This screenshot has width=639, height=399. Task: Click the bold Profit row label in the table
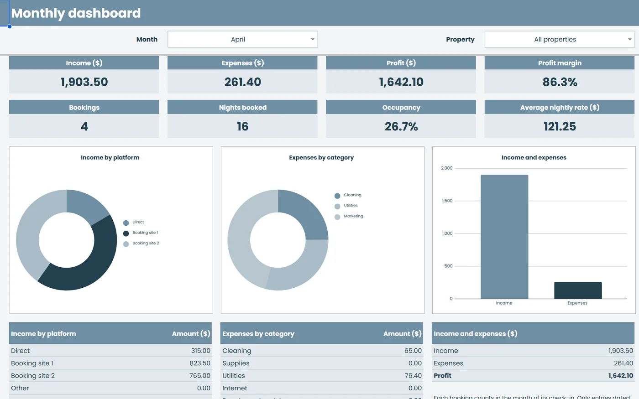point(442,376)
